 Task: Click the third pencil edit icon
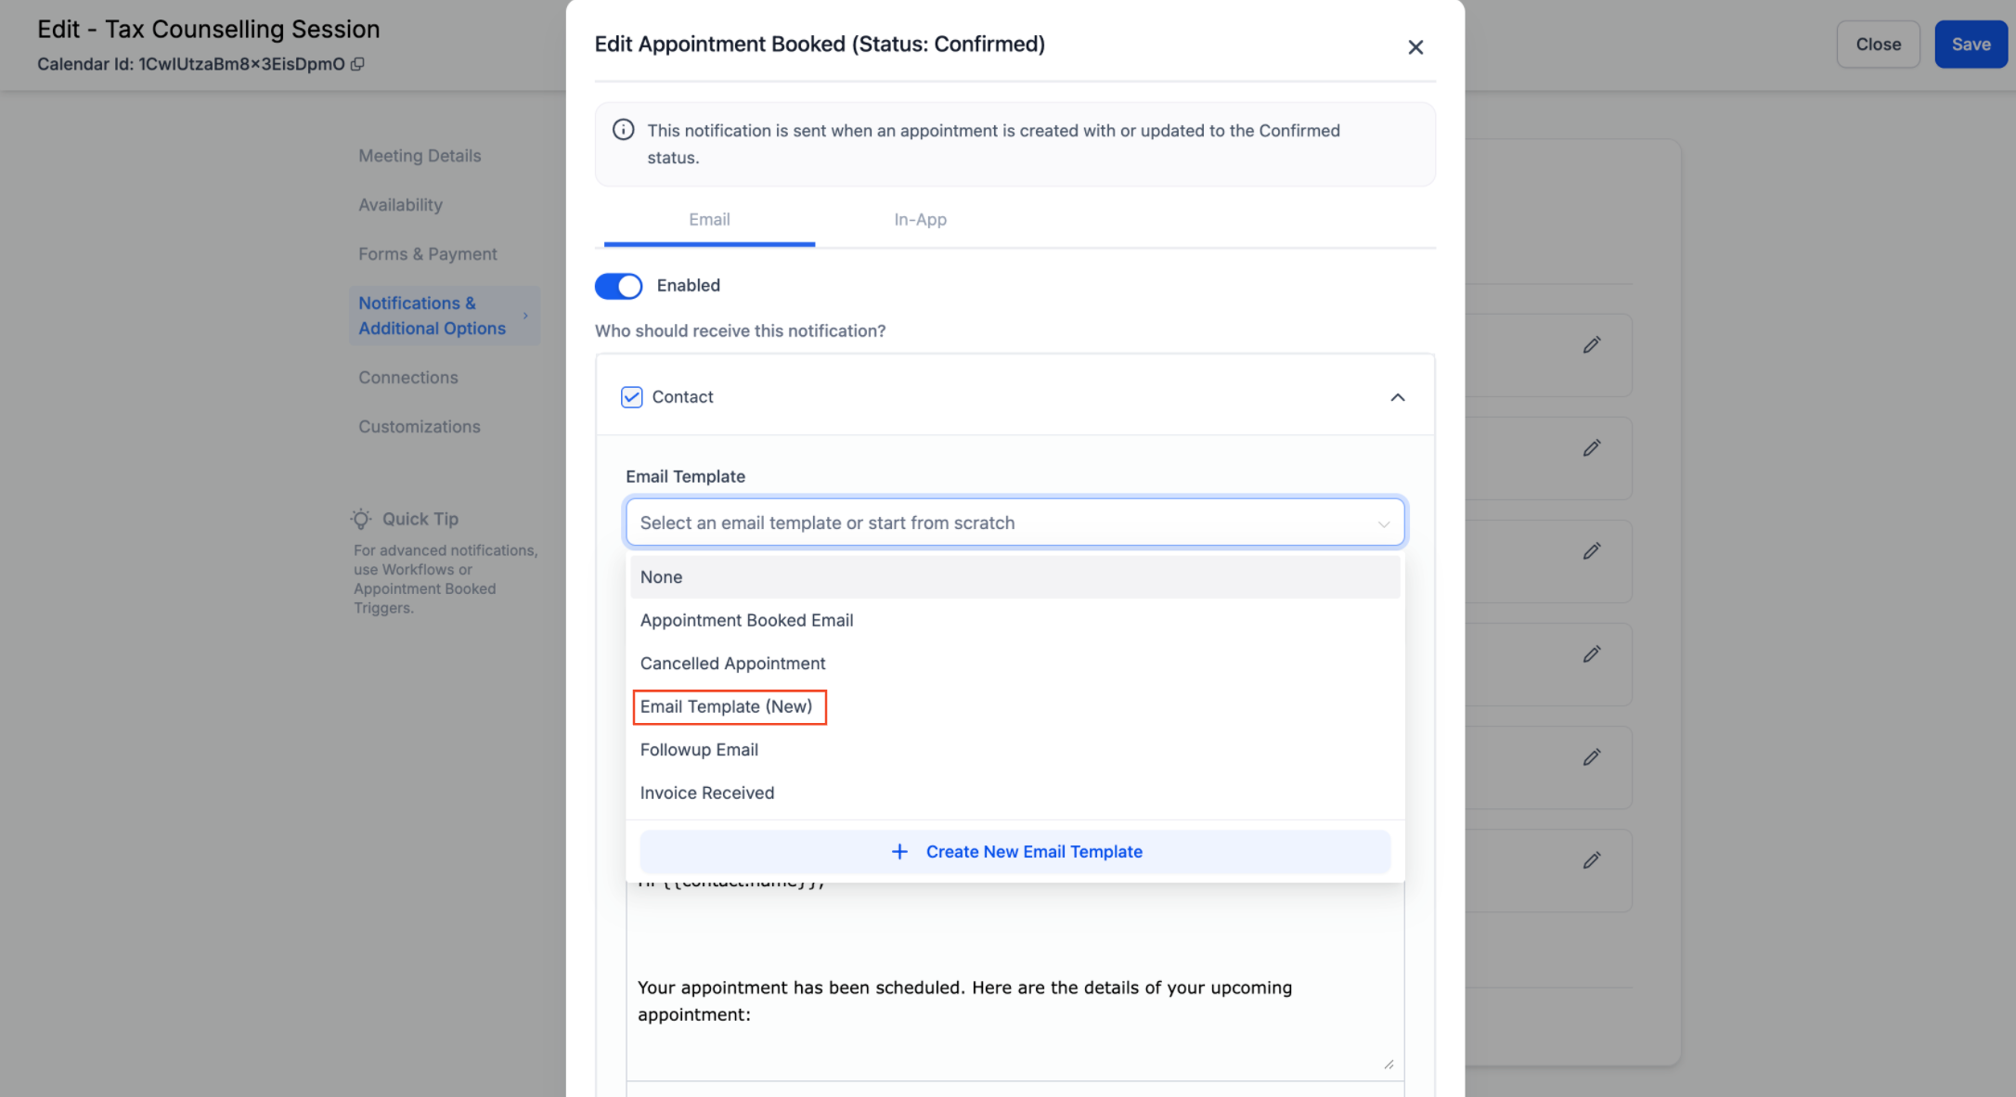[x=1592, y=551]
